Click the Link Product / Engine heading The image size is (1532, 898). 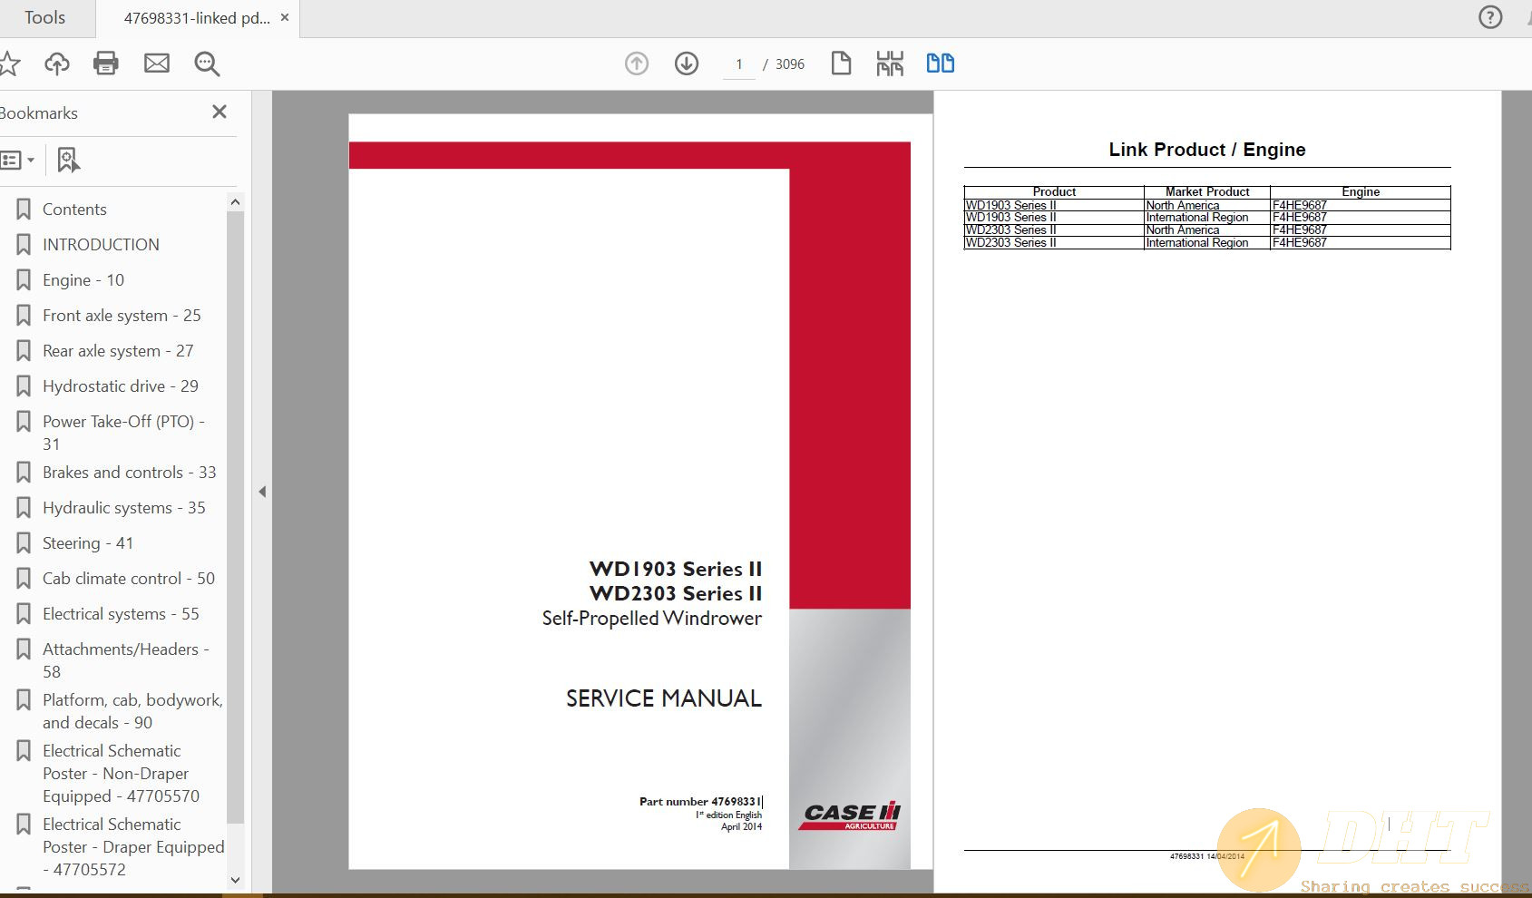point(1207,150)
